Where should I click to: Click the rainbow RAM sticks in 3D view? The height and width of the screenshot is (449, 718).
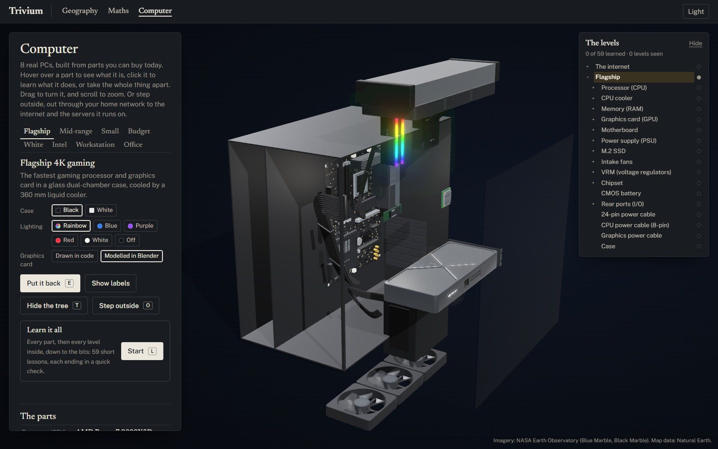pos(399,141)
